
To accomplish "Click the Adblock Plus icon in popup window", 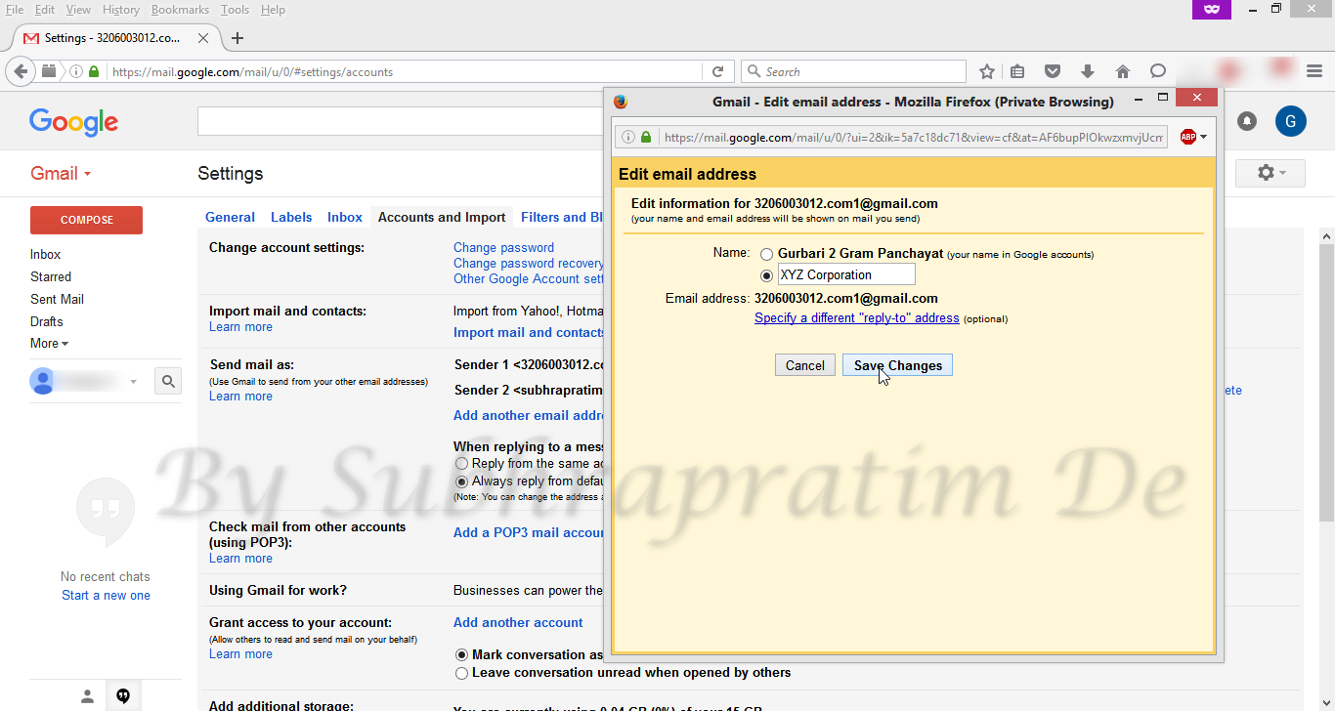I will coord(1188,137).
